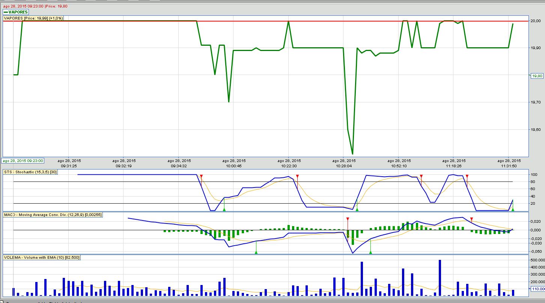Viewport: 545px width, 303px height.
Task: Click the 500.000 value on the volume scale
Action: (537, 260)
